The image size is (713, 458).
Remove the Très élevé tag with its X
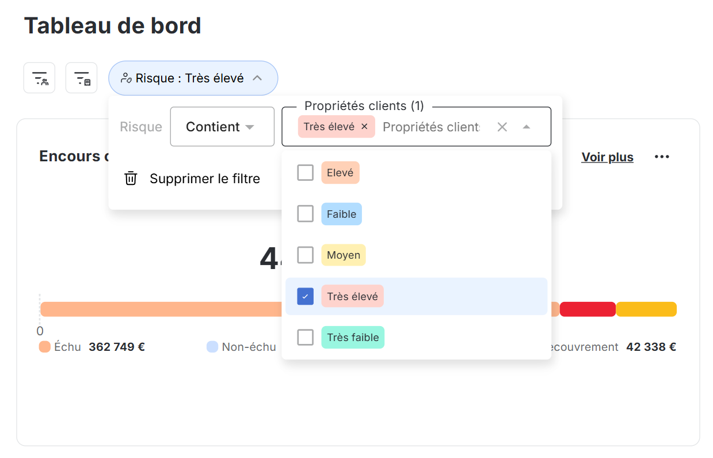(363, 126)
